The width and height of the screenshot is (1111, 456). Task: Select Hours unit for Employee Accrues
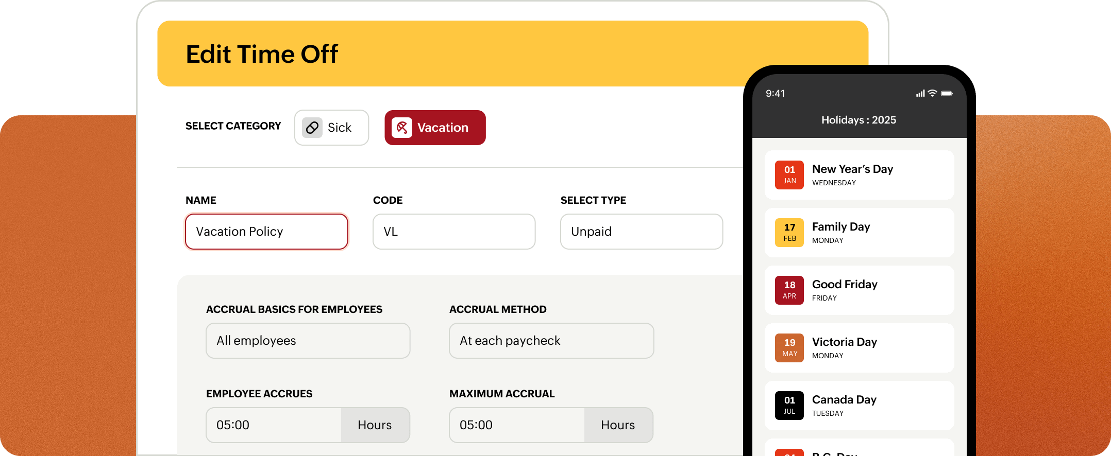pos(375,425)
